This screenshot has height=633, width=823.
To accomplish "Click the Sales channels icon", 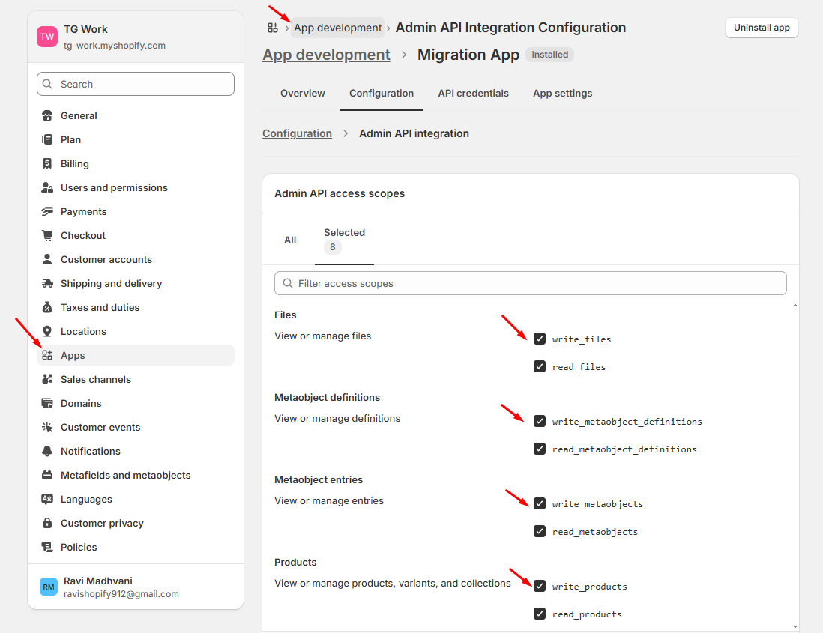I will pyautogui.click(x=47, y=379).
